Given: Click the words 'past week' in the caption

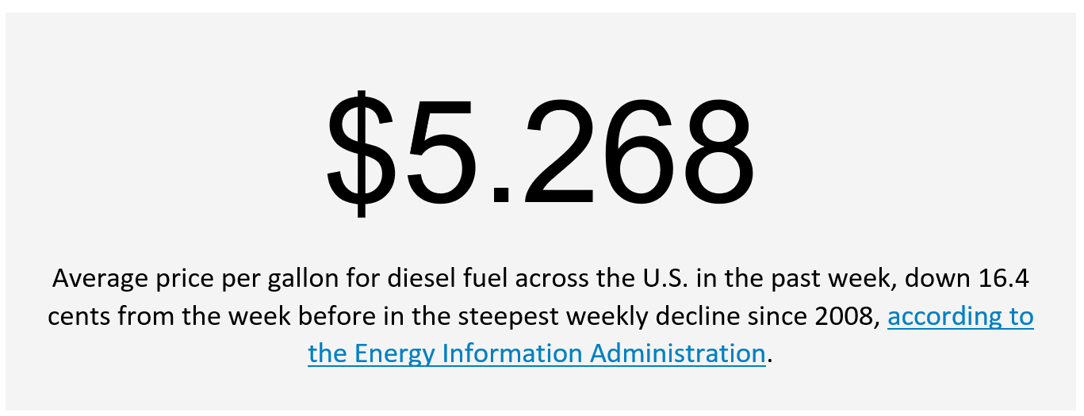Looking at the screenshot, I should click(x=836, y=279).
